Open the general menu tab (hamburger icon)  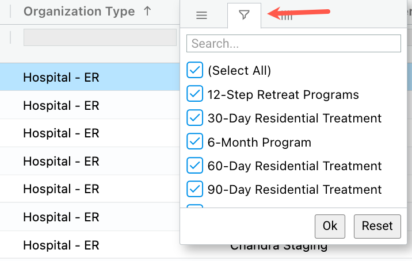201,16
